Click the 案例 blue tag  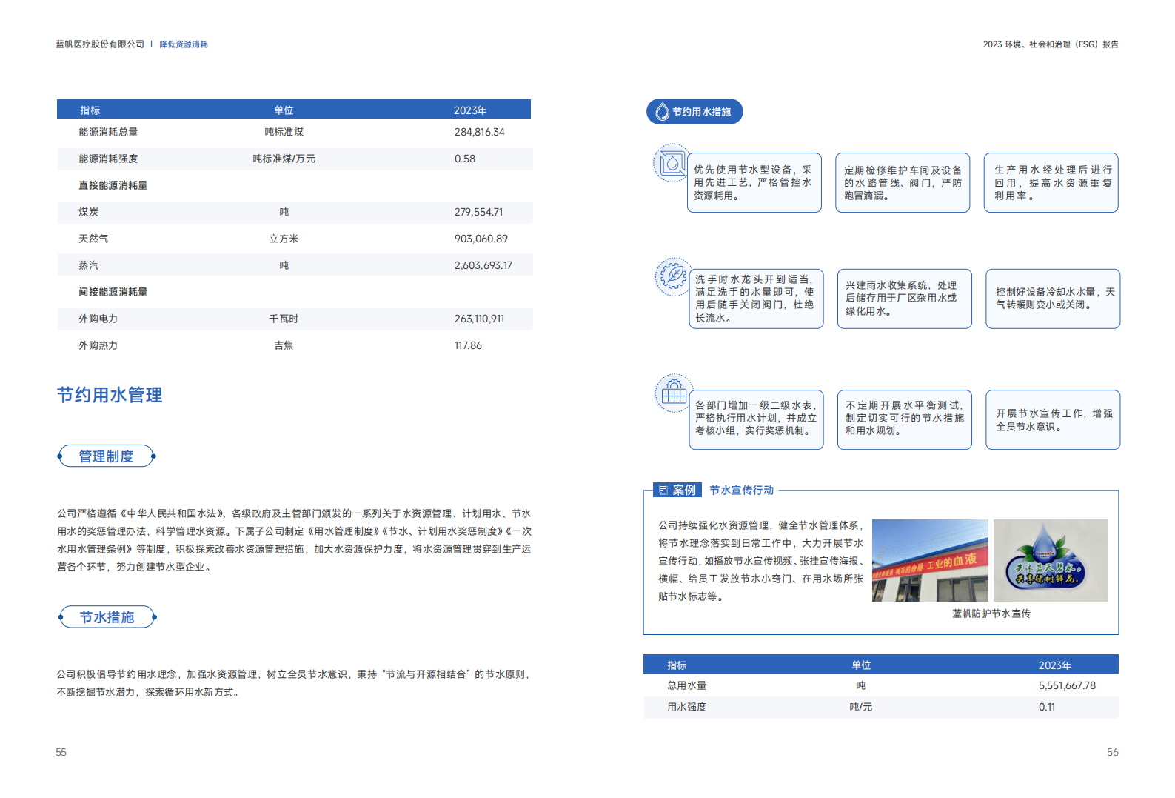677,490
